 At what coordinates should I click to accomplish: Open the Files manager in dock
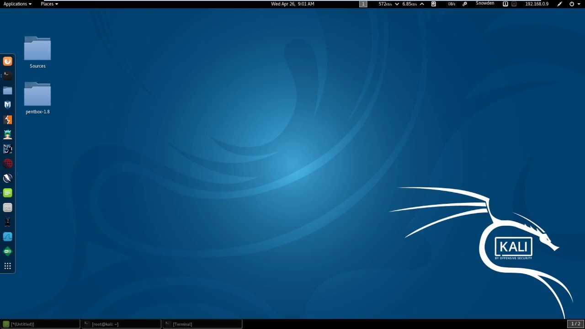pyautogui.click(x=7, y=90)
